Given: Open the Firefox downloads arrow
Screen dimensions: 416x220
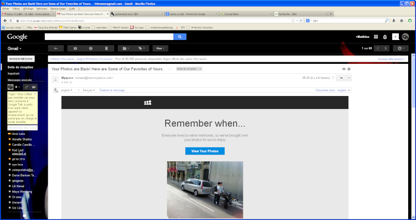Looking at the screenshot, I should coord(394,21).
